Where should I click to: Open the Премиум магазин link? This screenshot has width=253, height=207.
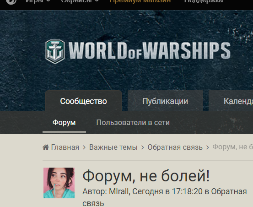point(140,1)
